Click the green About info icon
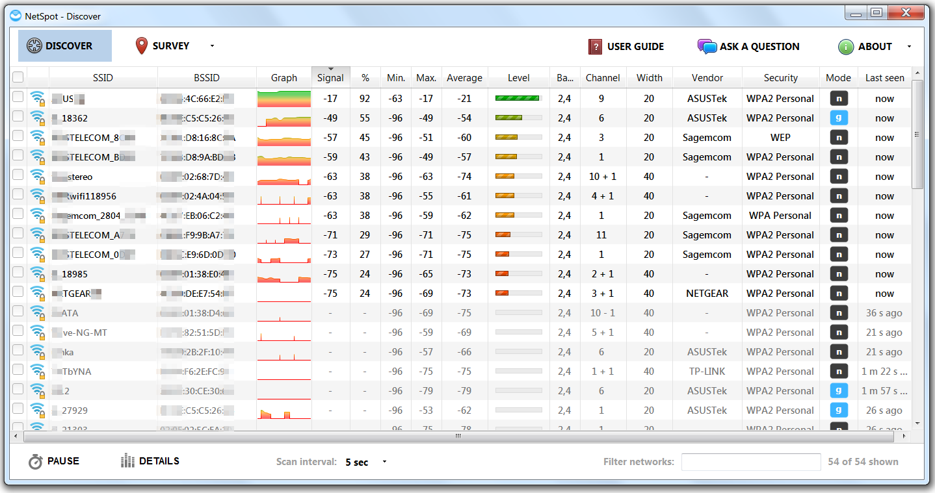The width and height of the screenshot is (935, 493). tap(845, 47)
